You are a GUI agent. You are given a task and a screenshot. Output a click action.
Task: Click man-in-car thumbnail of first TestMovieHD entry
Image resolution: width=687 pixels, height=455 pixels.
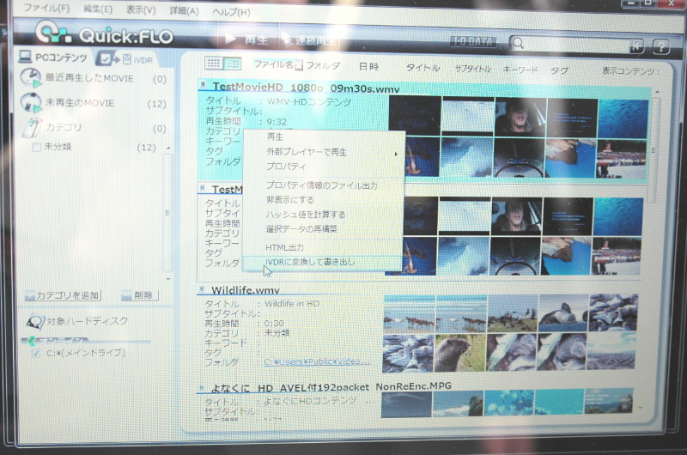520,117
